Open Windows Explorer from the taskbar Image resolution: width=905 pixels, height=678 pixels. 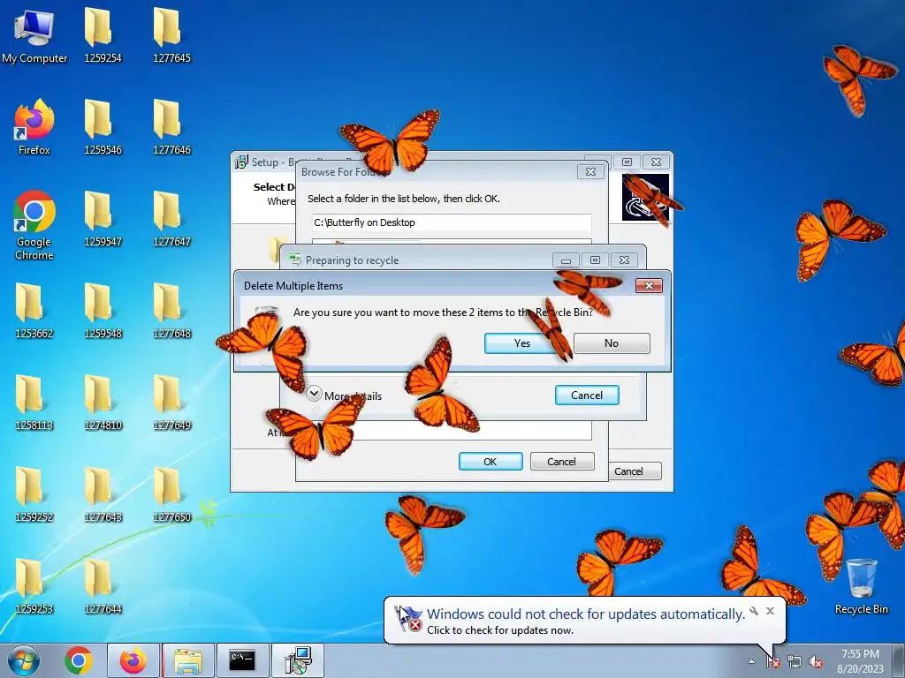click(x=188, y=660)
